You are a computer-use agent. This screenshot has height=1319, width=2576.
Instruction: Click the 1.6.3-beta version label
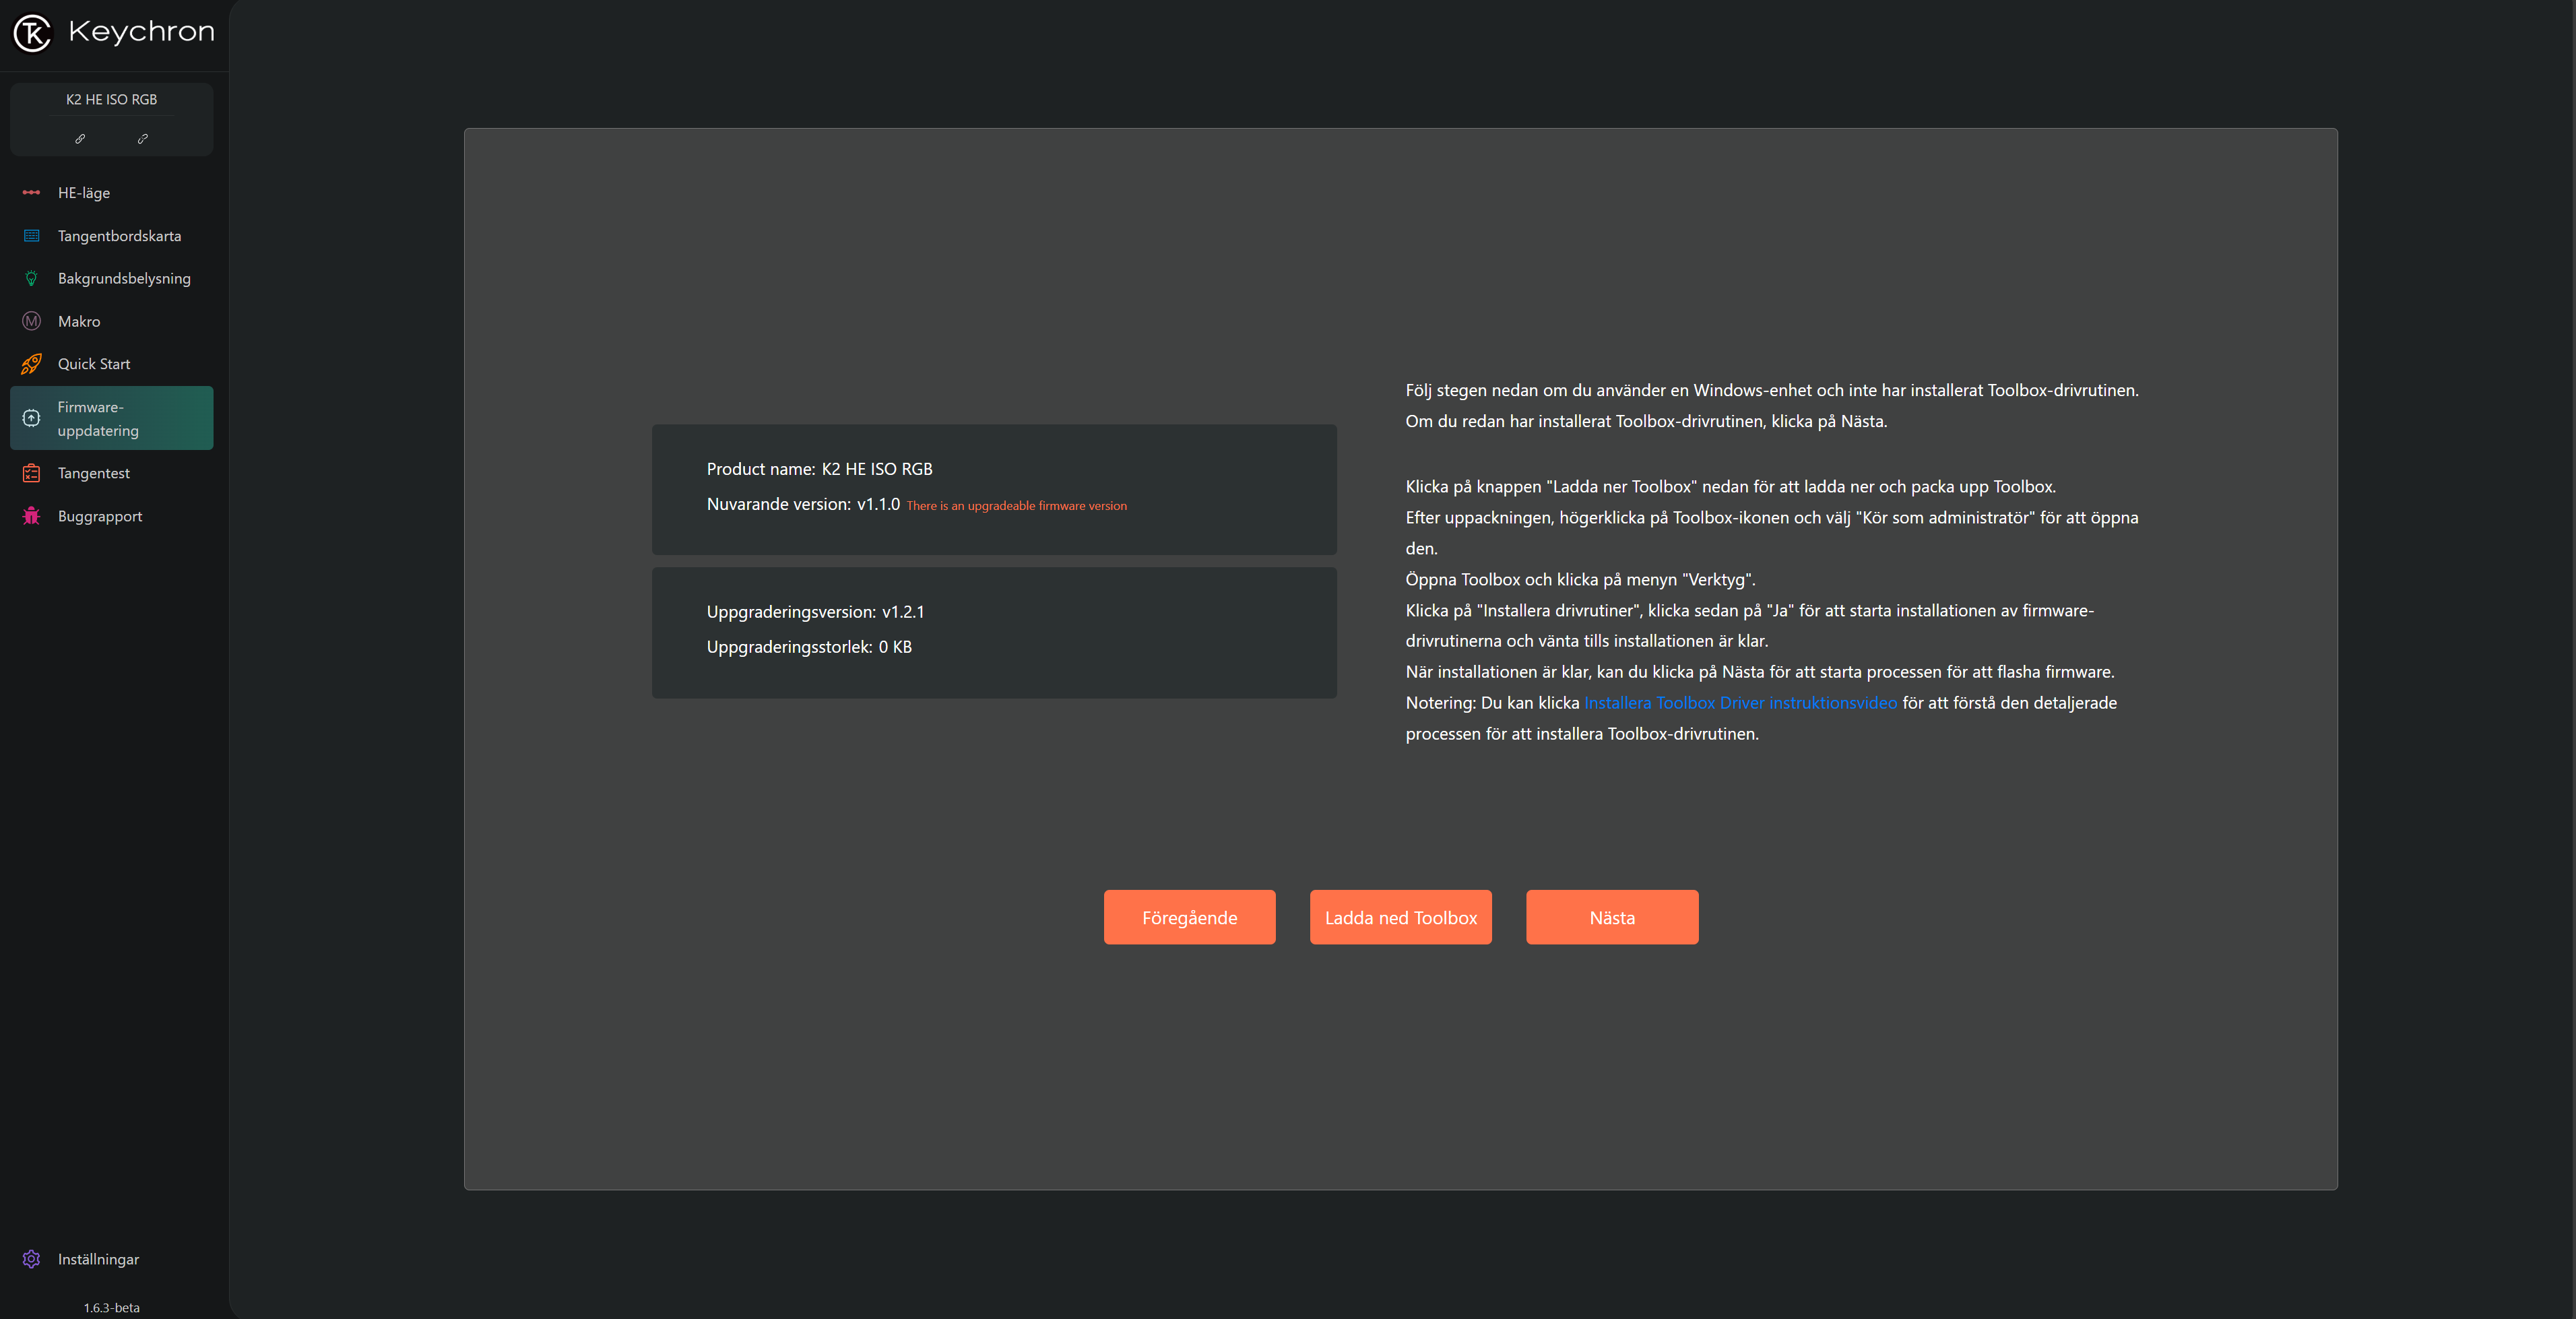111,1307
